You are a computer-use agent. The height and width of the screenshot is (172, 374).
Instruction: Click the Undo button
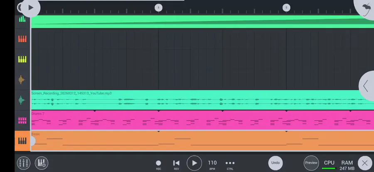click(276, 163)
